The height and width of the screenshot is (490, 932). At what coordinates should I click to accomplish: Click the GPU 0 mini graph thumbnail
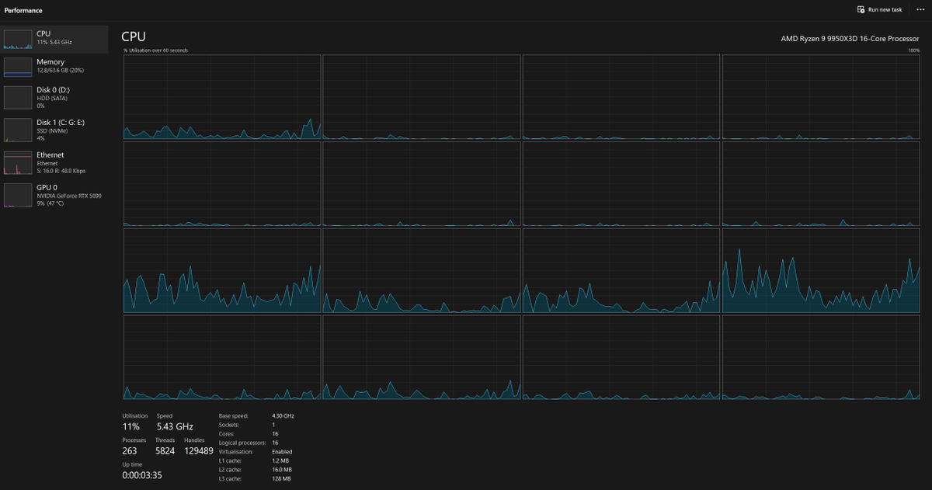click(x=18, y=195)
